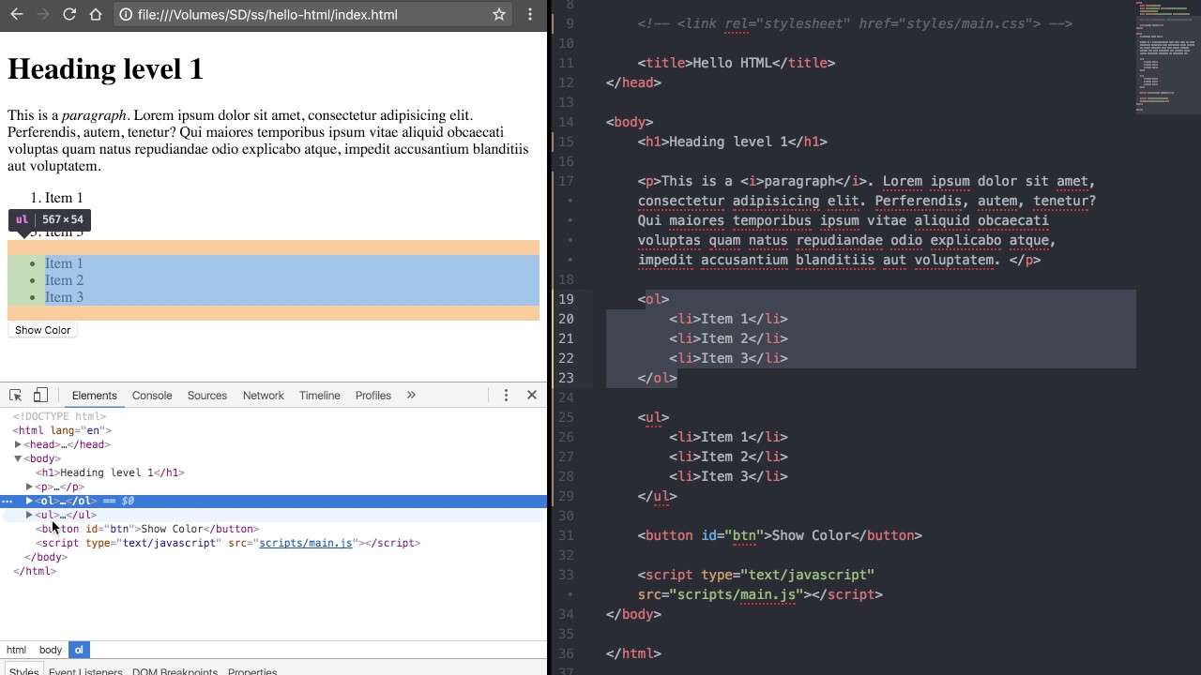Click line number 19 in the editor gutter

566,299
